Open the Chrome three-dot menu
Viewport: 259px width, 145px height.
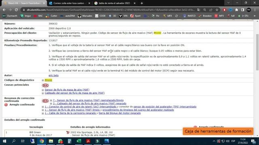(255, 10)
